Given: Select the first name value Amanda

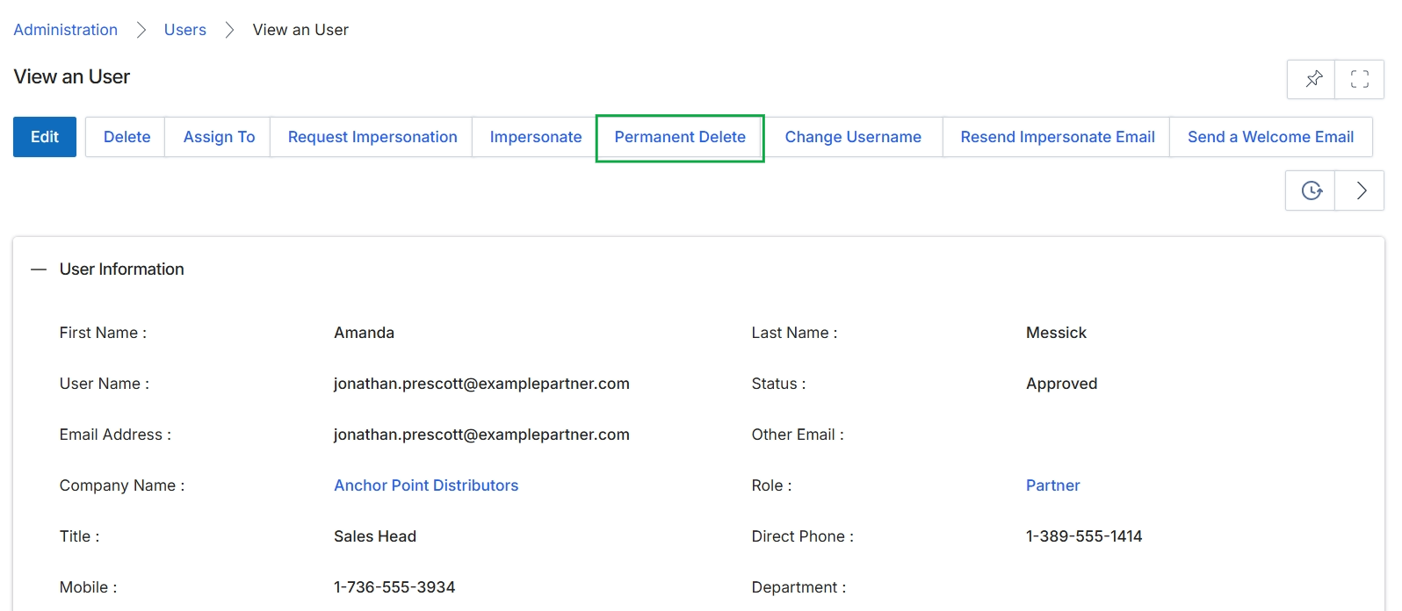Looking at the screenshot, I should click(364, 333).
